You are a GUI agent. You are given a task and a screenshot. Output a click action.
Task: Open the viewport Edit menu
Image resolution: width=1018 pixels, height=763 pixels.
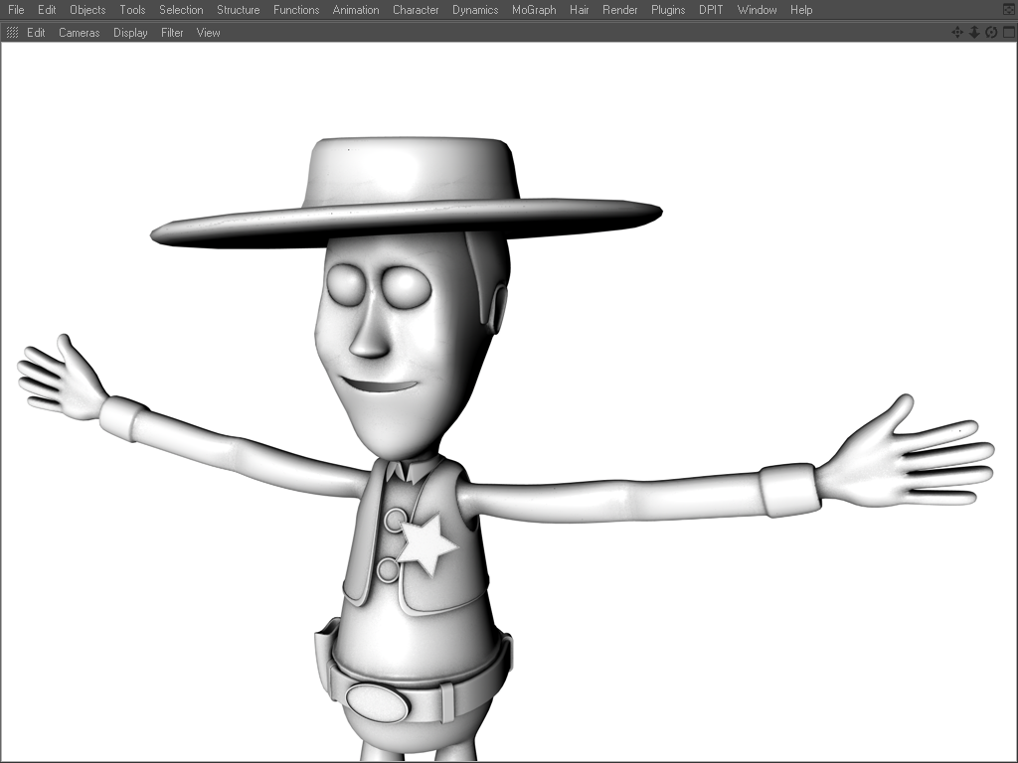[x=36, y=33]
